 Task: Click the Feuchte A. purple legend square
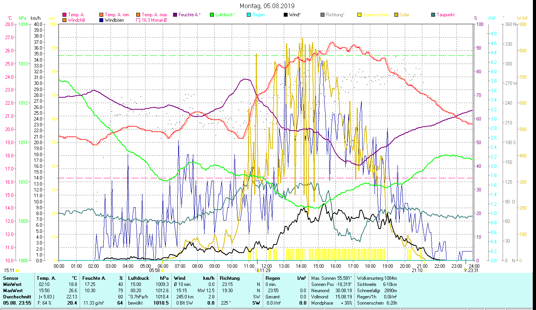(175, 15)
